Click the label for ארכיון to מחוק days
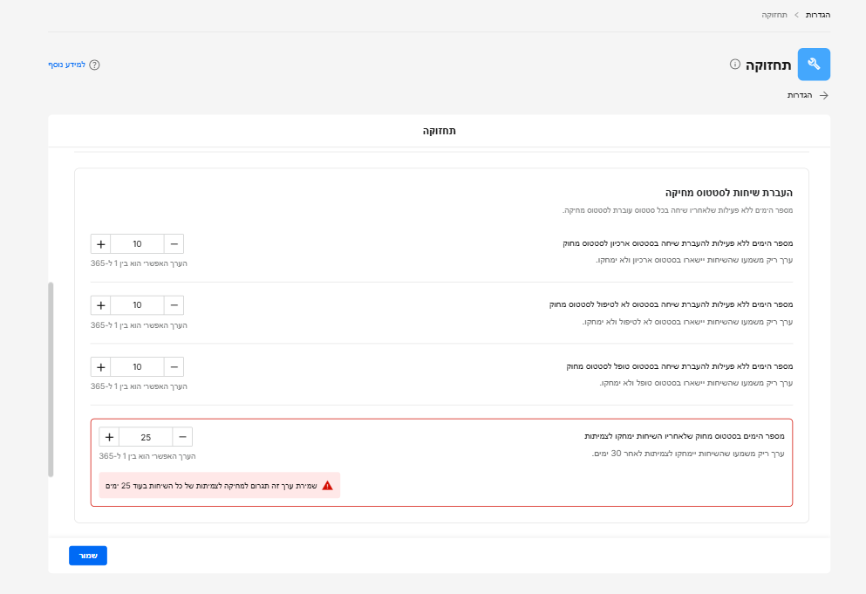 click(x=678, y=243)
